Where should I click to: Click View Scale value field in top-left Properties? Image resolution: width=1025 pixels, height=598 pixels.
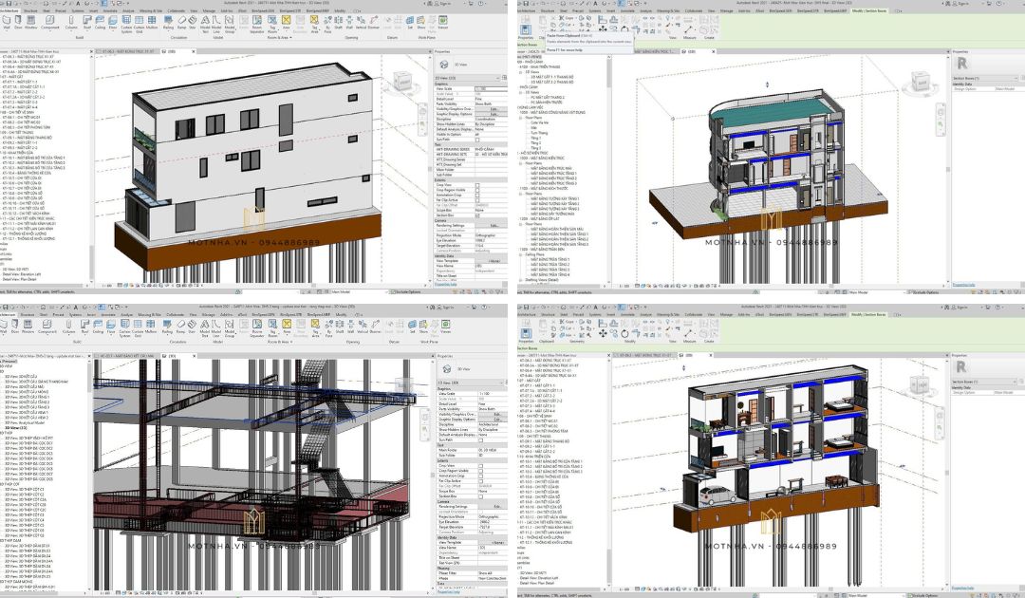click(492, 89)
